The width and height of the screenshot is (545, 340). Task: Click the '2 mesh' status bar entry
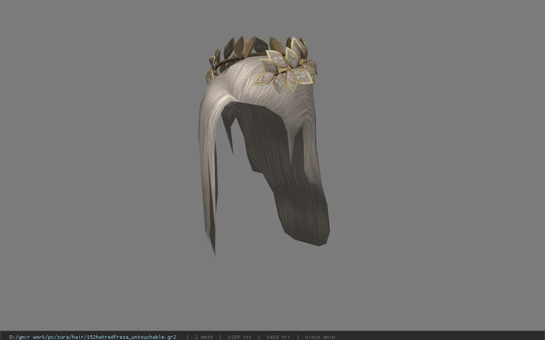pos(204,337)
